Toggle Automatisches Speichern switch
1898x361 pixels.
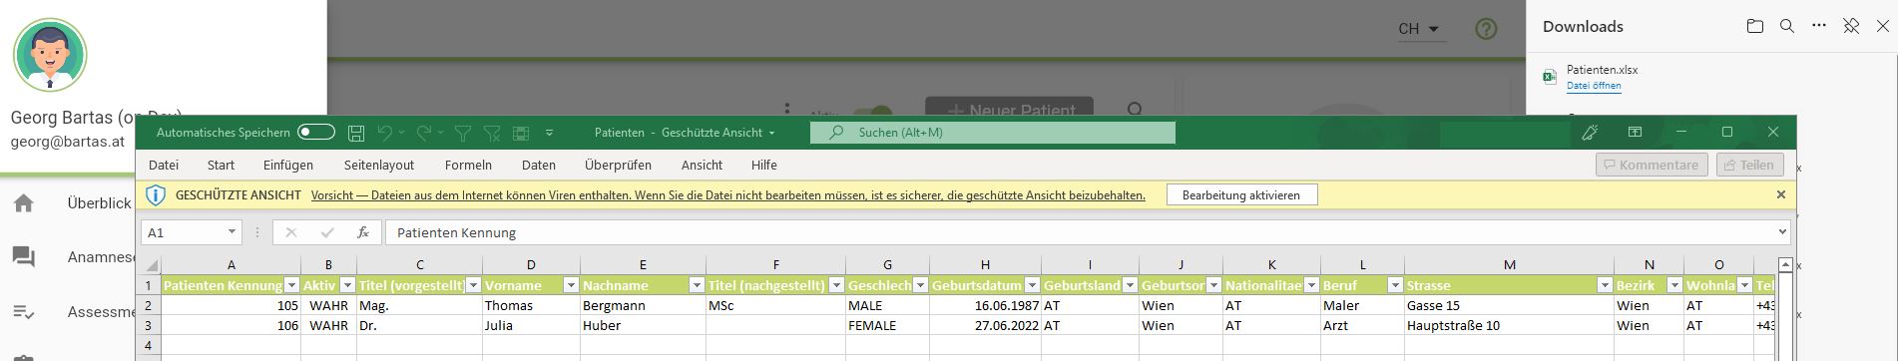[x=316, y=133]
